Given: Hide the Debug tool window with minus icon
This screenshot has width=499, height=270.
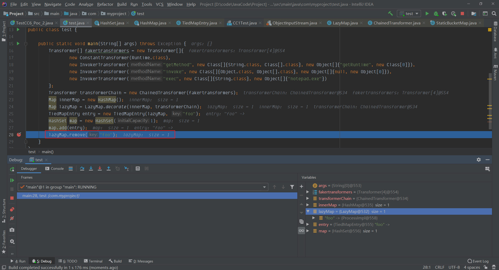Looking at the screenshot, I should 488,160.
